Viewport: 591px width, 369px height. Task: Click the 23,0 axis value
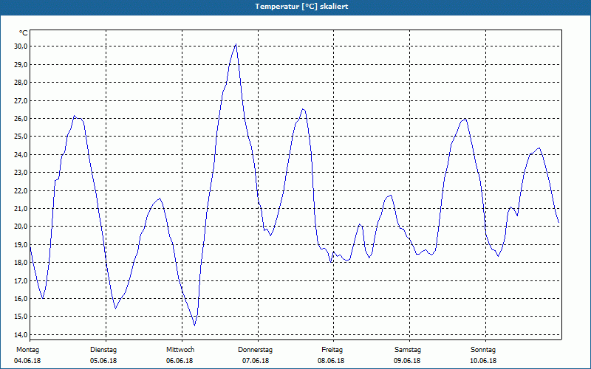[x=21, y=173]
